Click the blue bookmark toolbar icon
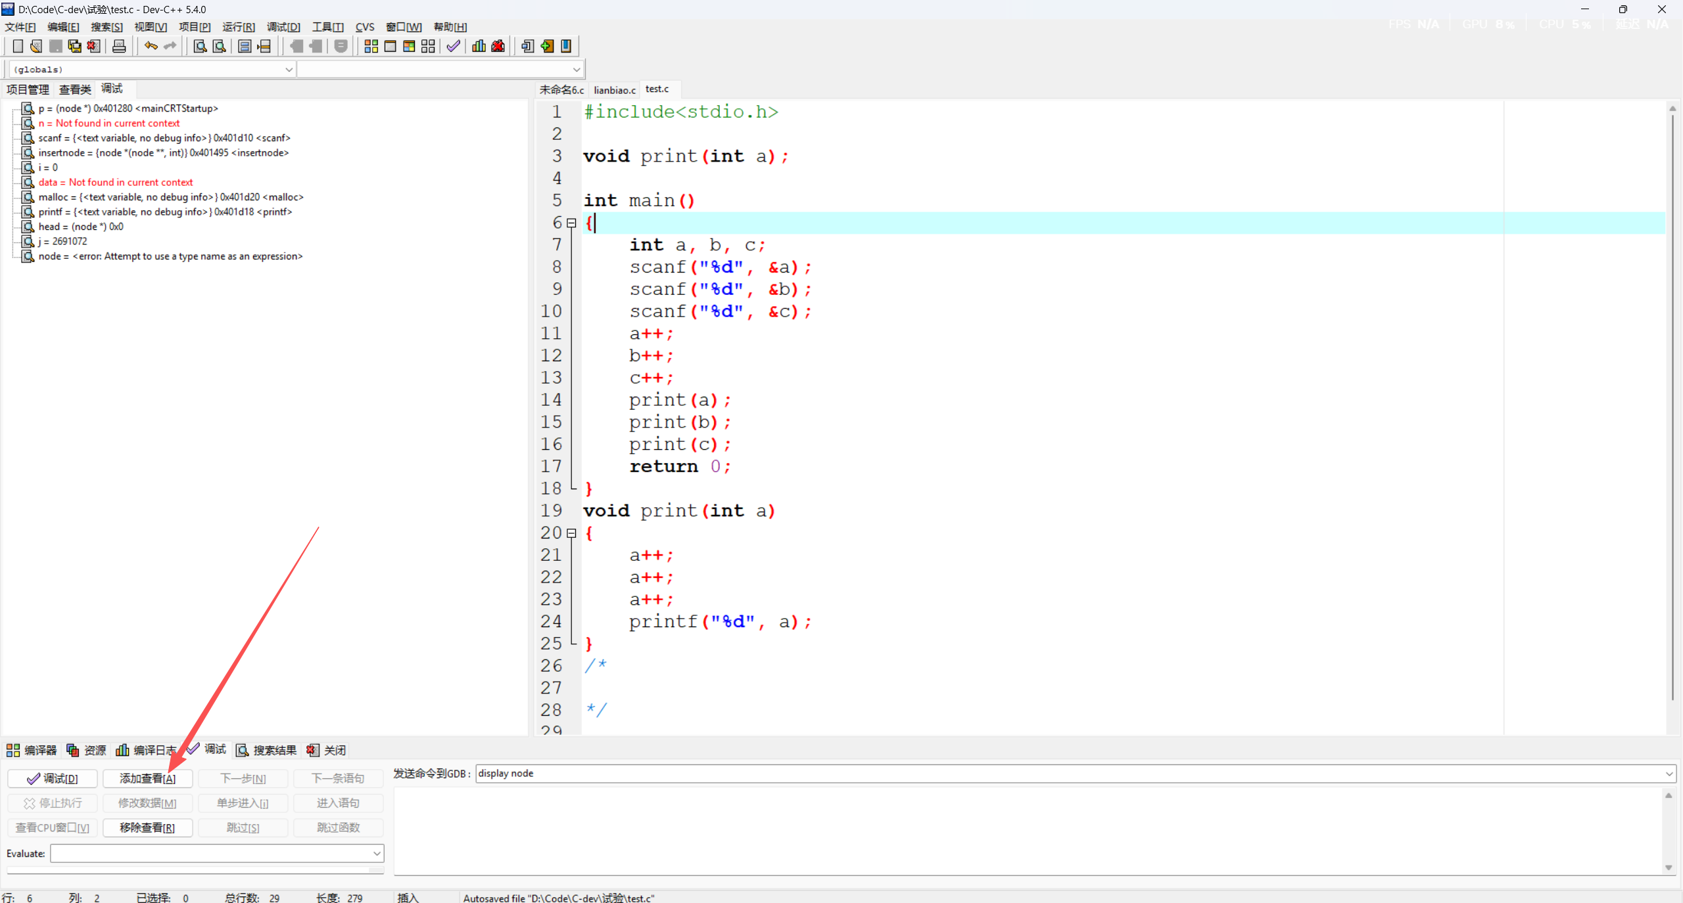1683x903 pixels. [565, 46]
